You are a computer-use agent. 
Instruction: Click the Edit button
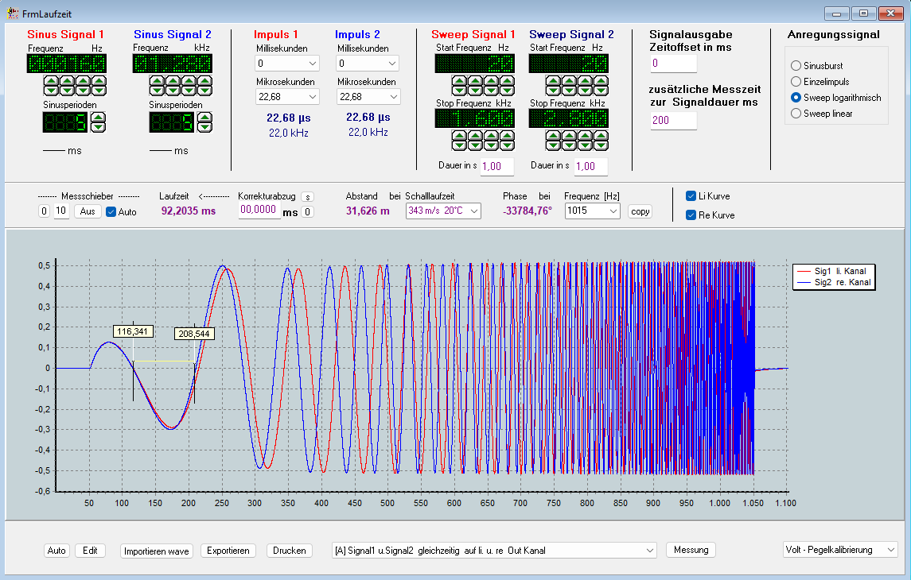pos(90,551)
